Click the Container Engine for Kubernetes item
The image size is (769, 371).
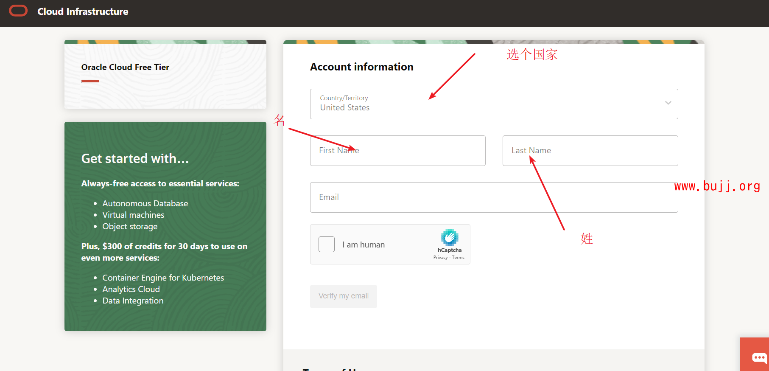163,278
